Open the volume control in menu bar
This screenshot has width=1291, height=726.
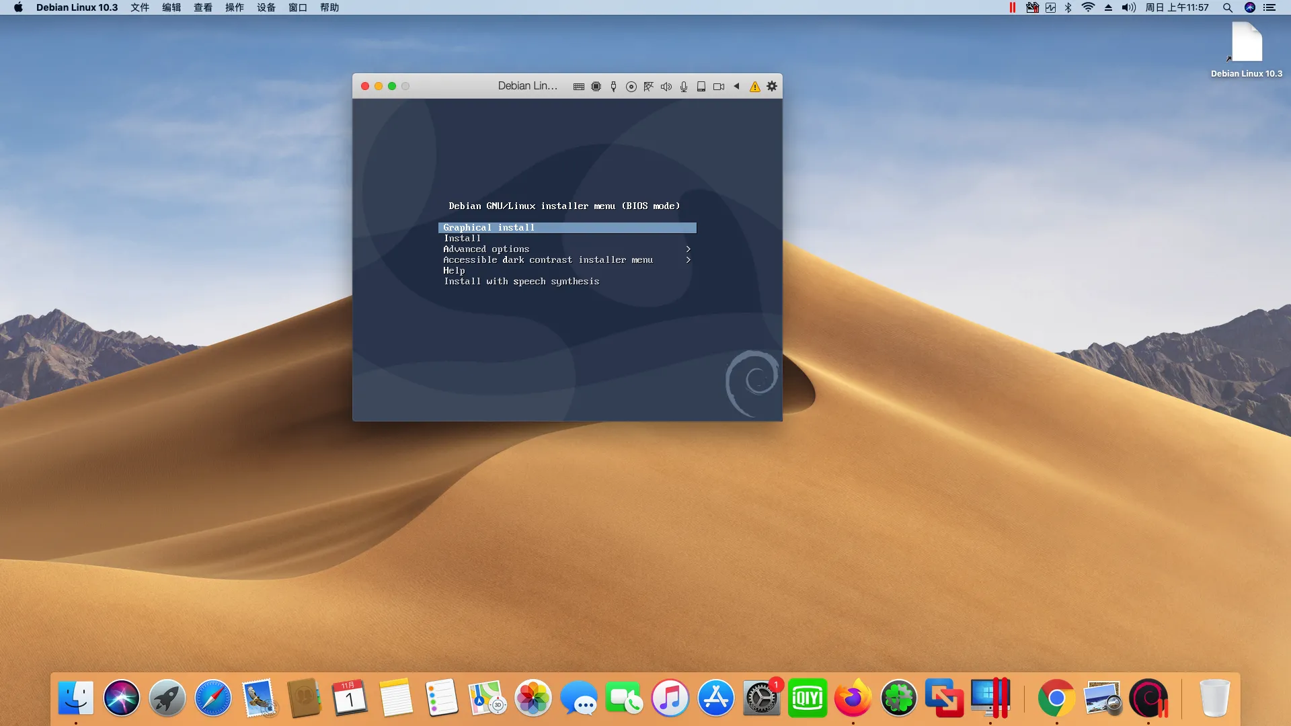(x=1128, y=7)
